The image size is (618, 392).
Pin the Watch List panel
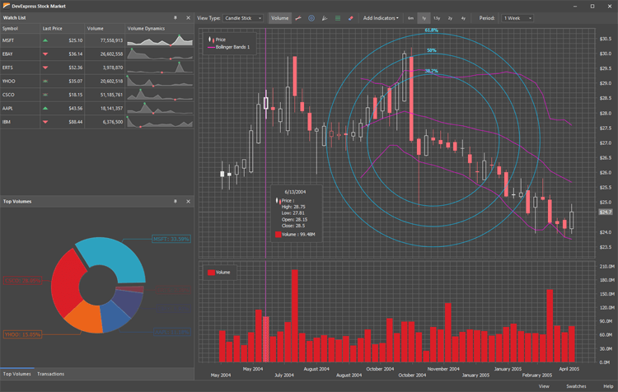tap(175, 17)
